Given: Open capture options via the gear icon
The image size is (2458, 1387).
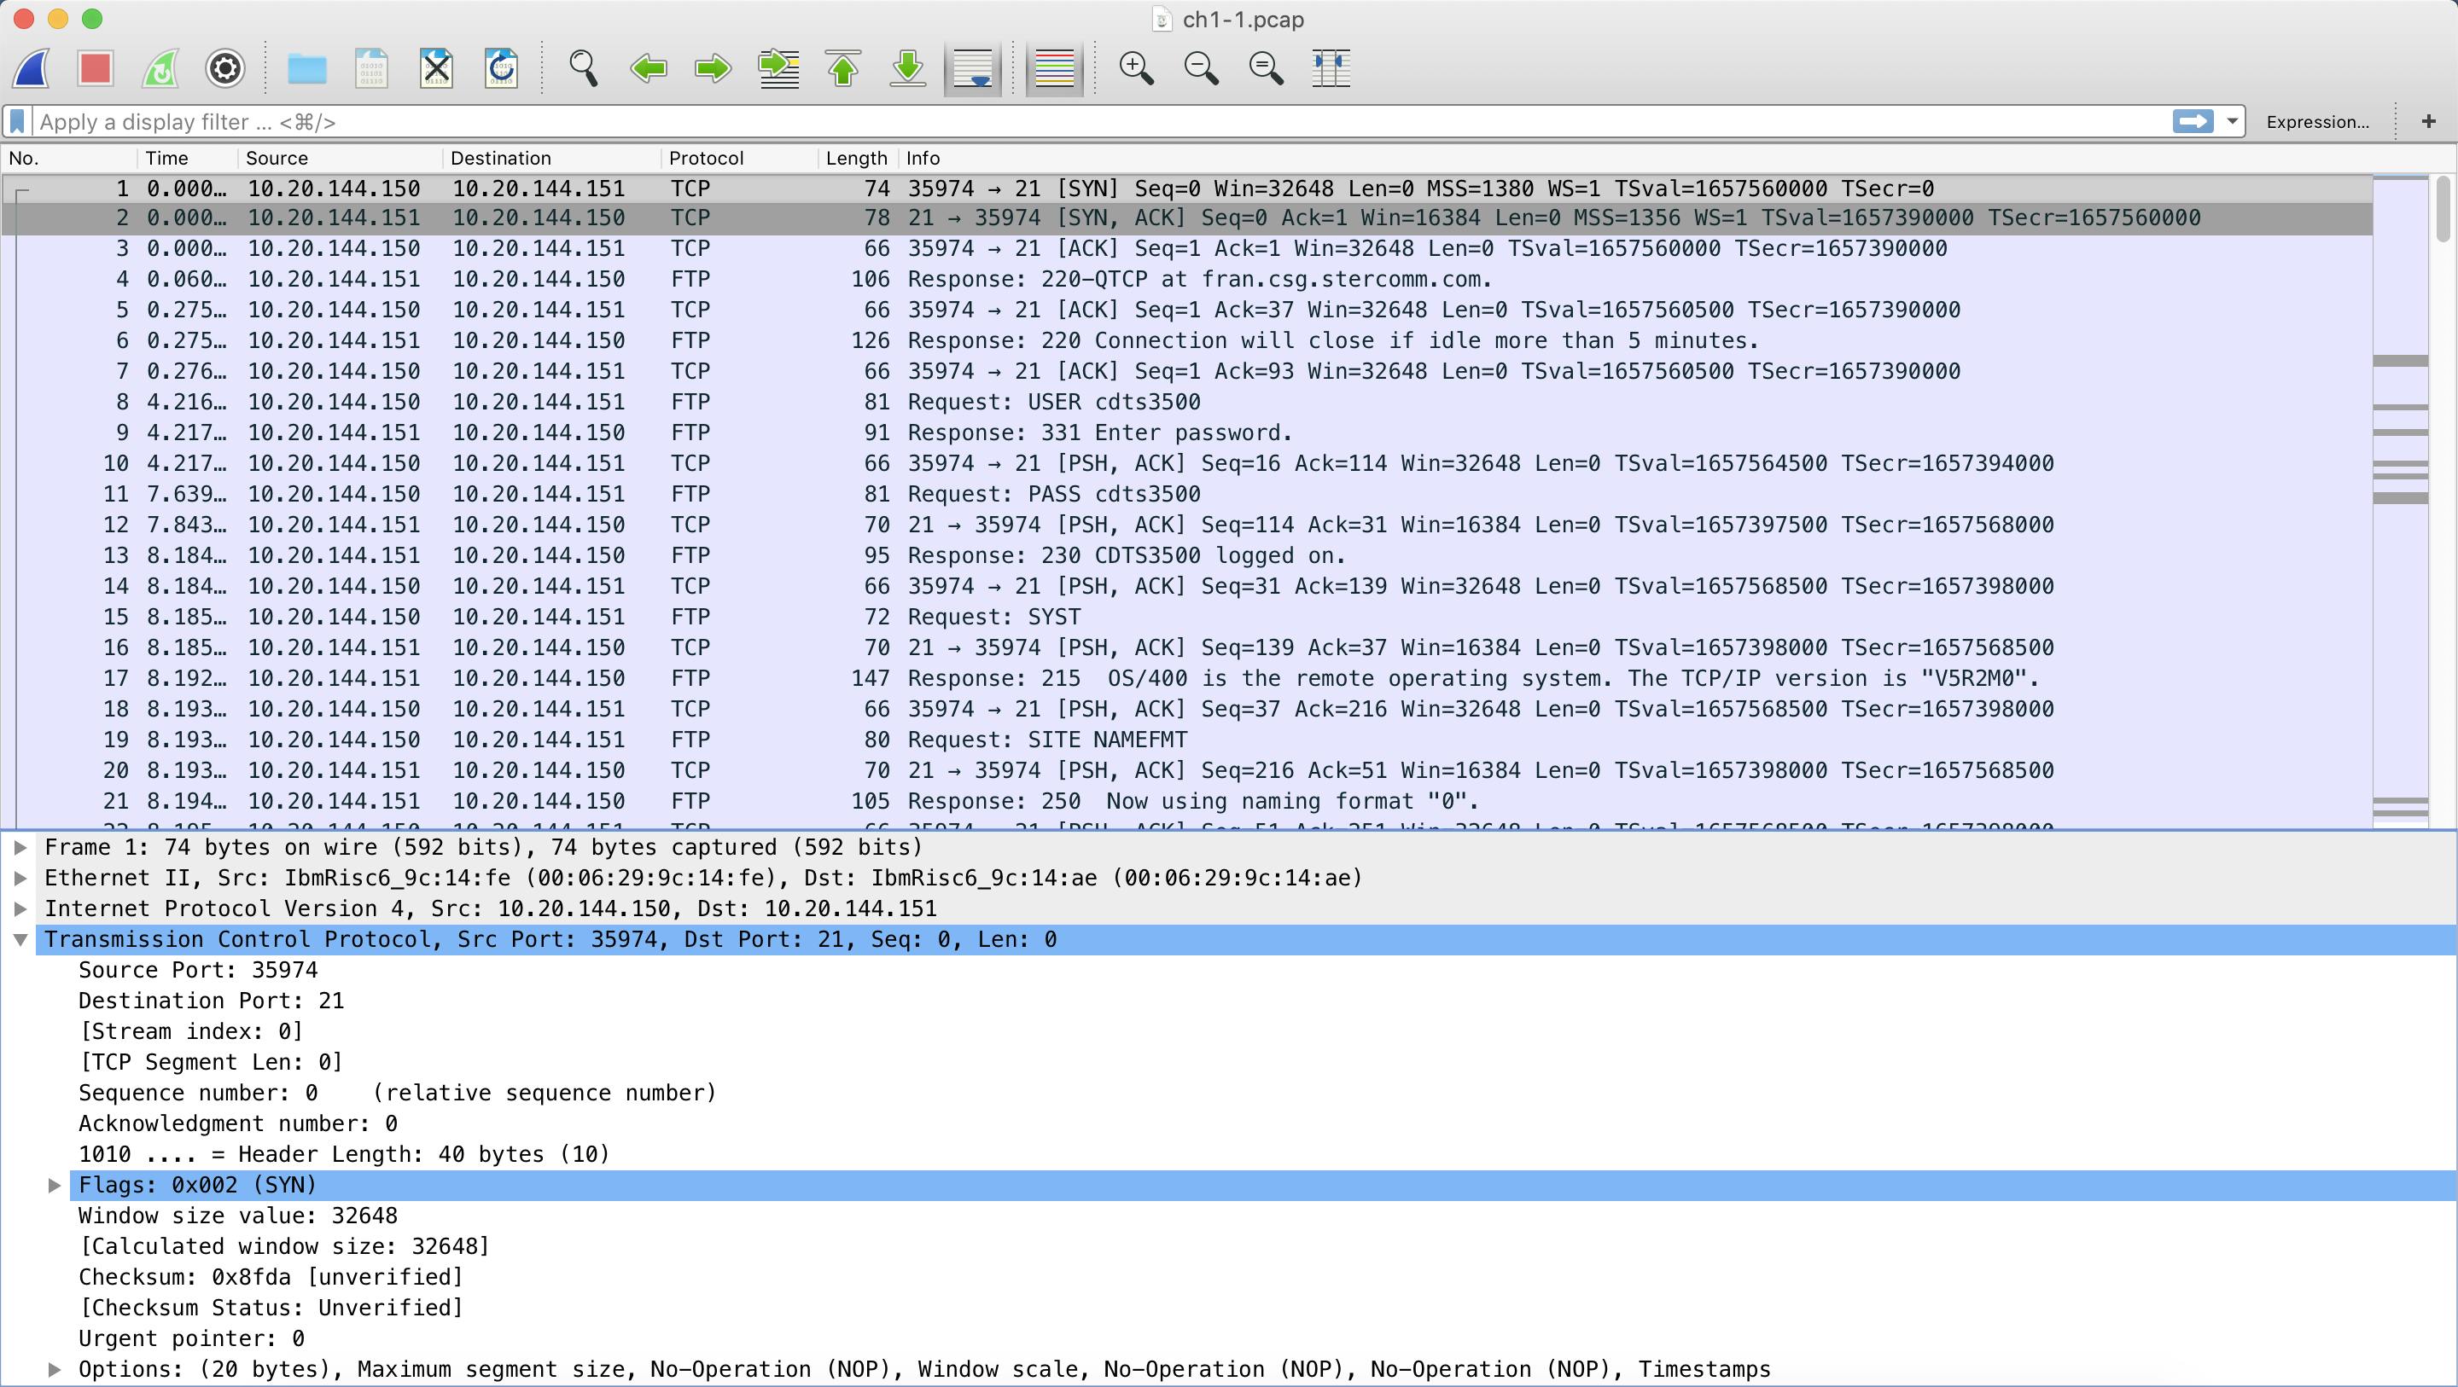Looking at the screenshot, I should point(225,69).
